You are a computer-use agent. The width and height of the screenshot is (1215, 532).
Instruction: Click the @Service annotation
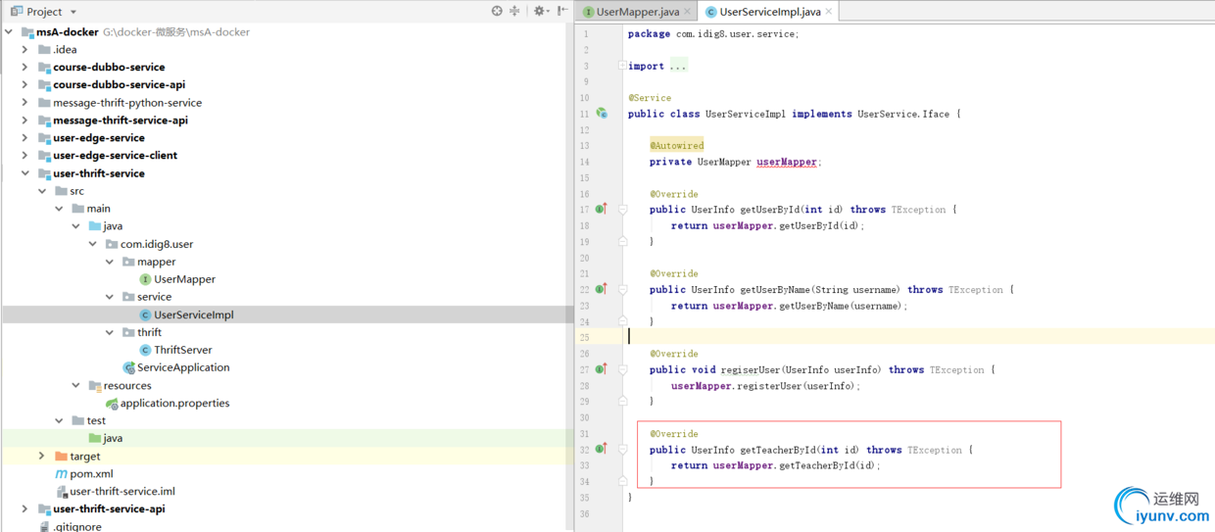(650, 98)
